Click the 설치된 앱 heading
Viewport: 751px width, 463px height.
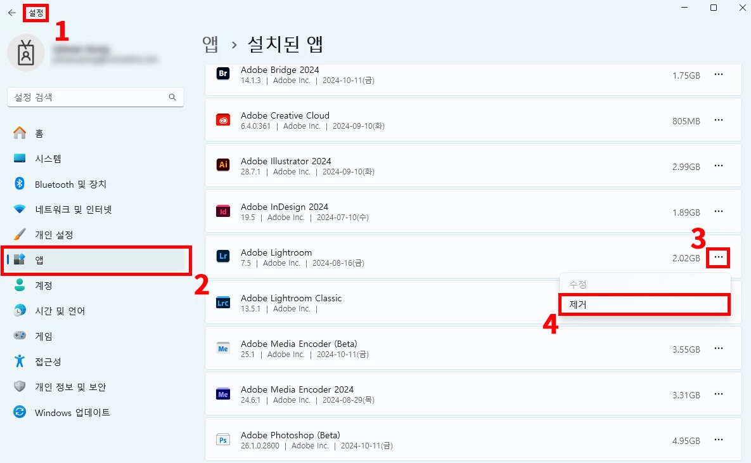285,44
